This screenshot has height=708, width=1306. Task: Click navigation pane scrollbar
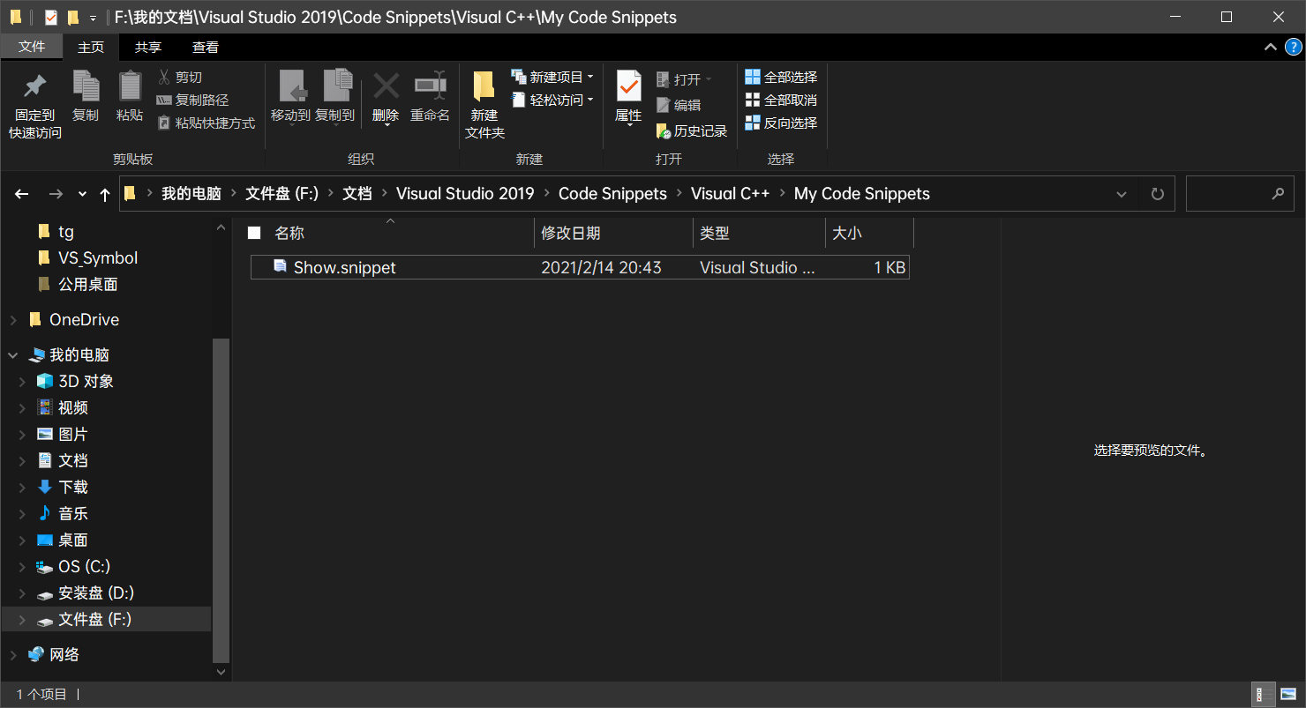click(x=221, y=500)
